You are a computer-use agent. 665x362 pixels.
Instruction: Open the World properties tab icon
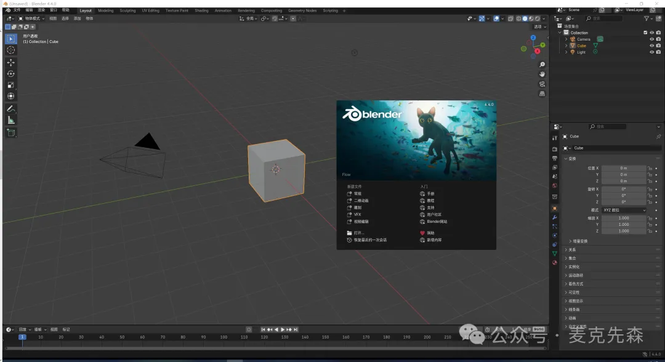coord(555,186)
